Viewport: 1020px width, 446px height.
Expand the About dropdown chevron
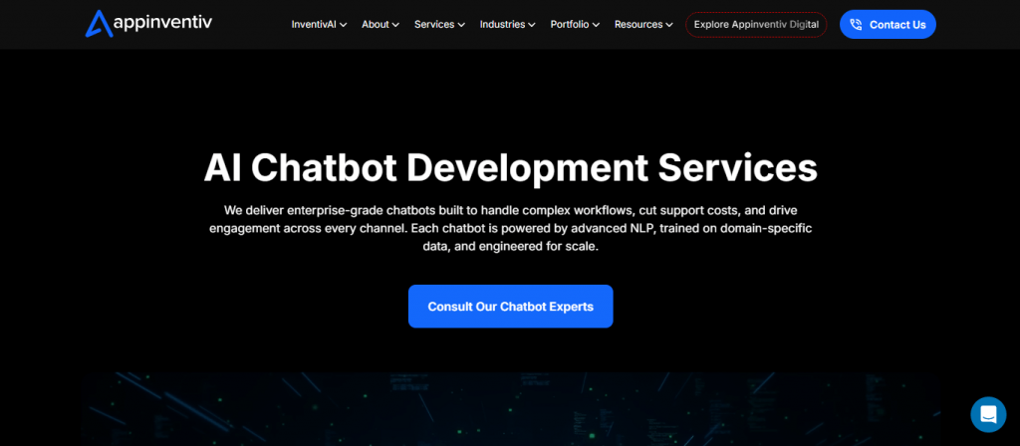[x=395, y=25]
